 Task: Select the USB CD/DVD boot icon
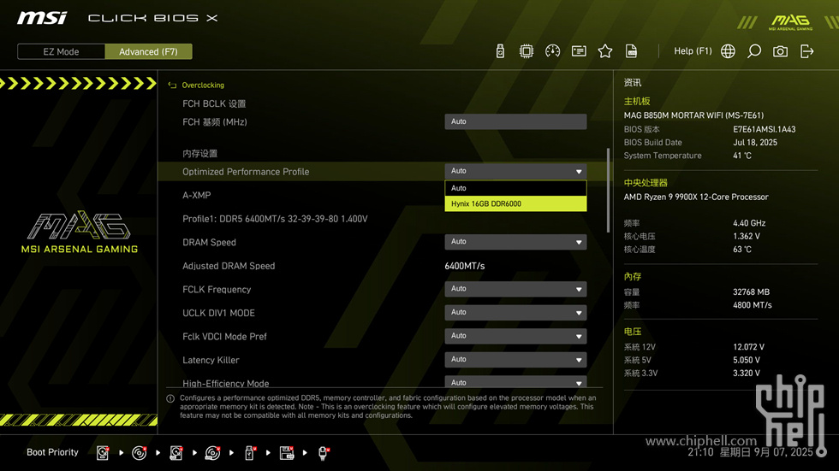tap(212, 453)
